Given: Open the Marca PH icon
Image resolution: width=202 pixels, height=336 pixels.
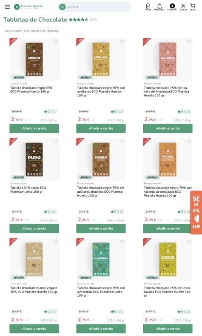Looking at the screenshot, I should [x=172, y=7].
